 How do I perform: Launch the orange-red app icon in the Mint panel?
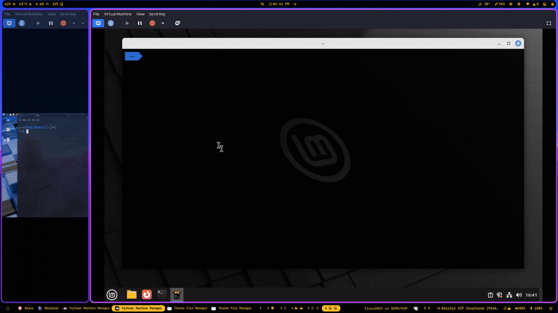click(x=147, y=295)
